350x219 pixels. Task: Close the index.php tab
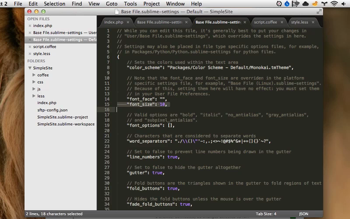[x=128, y=22]
